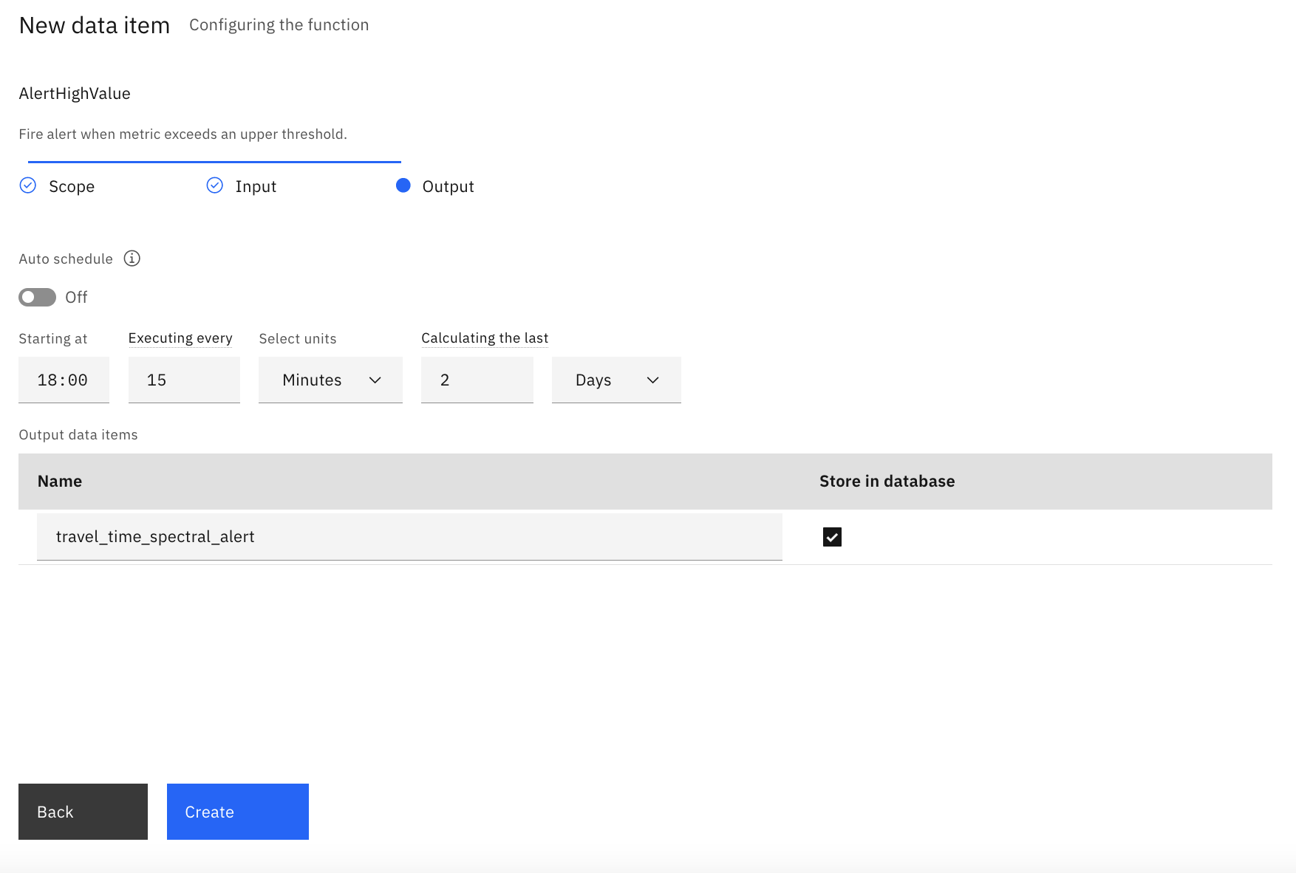The width and height of the screenshot is (1296, 873).
Task: Uncheck Store in database checkbox
Action: tap(832, 537)
